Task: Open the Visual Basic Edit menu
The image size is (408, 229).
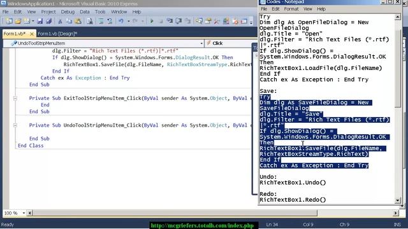Action: click(18, 12)
